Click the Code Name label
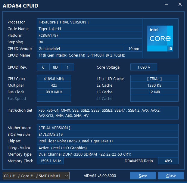 point(18,29)
